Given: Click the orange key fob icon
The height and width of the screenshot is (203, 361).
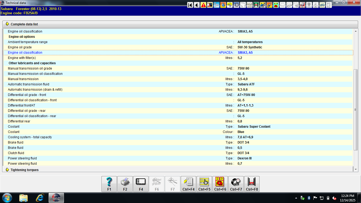Looking at the screenshot, I should point(269,5).
